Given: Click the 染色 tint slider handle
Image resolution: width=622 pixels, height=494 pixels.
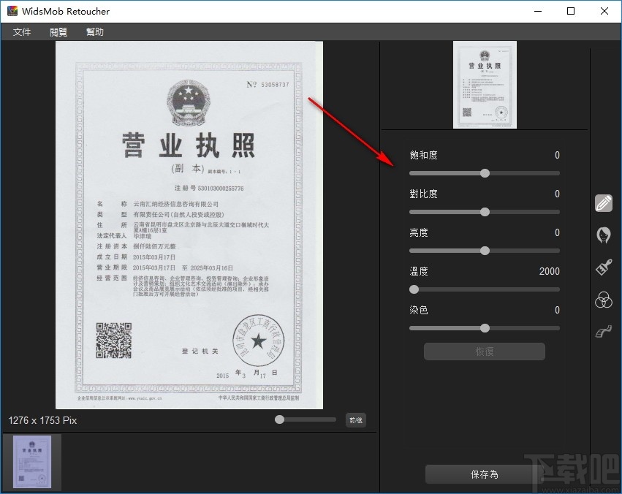Looking at the screenshot, I should click(x=485, y=328).
